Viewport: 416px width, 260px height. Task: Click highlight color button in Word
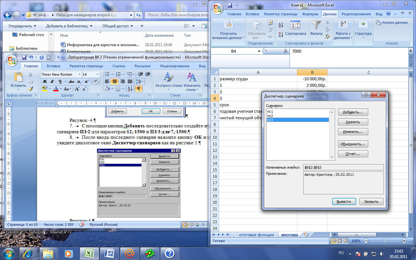(x=45, y=89)
